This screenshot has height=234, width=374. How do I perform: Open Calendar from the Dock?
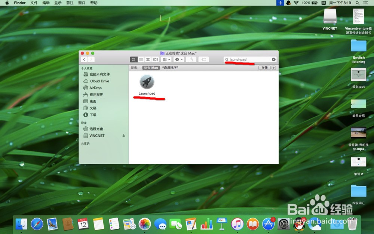pyautogui.click(x=83, y=224)
